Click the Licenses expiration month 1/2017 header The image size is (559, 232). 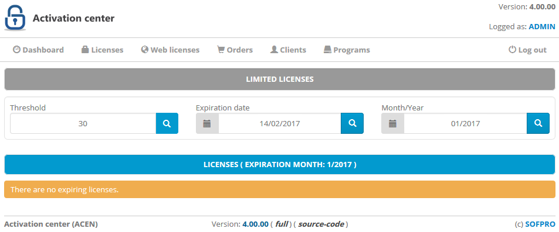(x=279, y=164)
